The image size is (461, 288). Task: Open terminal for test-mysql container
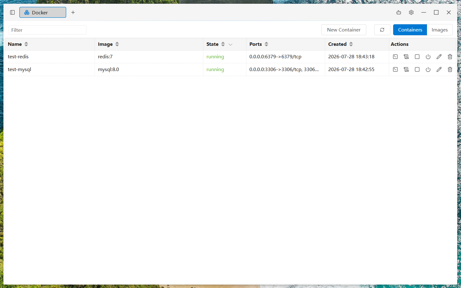point(395,70)
